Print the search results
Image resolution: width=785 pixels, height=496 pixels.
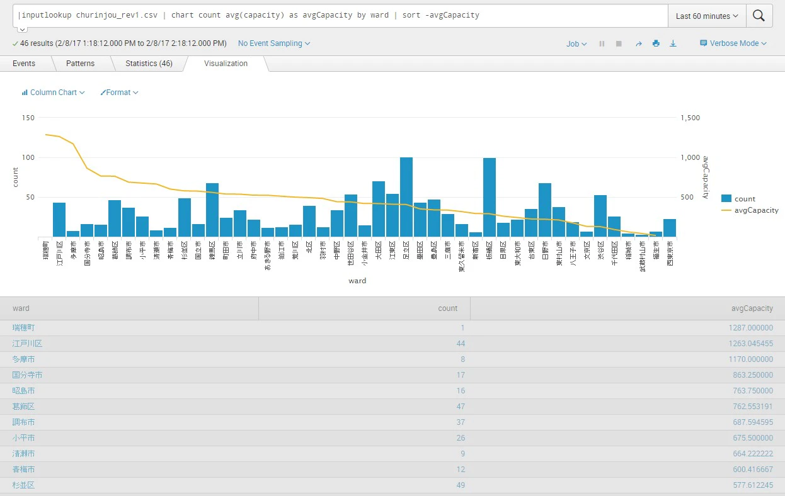(656, 43)
